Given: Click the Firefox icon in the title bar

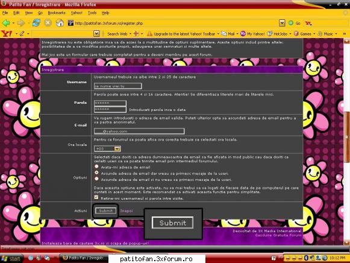Looking at the screenshot, I should click(x=3, y=4).
